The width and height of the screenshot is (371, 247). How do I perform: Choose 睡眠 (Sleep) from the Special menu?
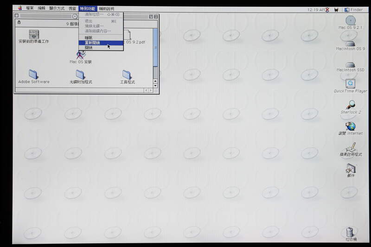point(101,38)
